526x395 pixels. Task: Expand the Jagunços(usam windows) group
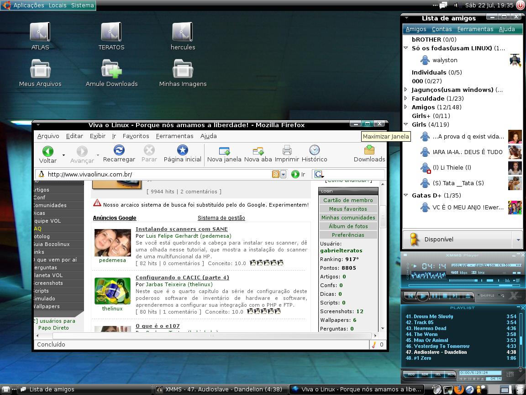click(406, 90)
